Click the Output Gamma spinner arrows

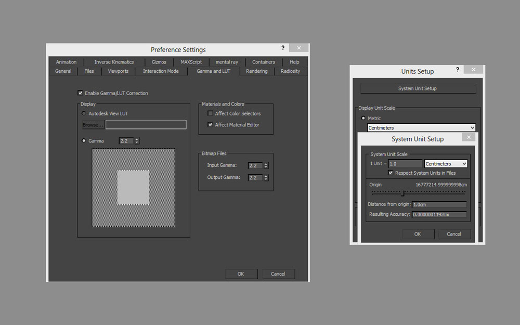pyautogui.click(x=266, y=177)
